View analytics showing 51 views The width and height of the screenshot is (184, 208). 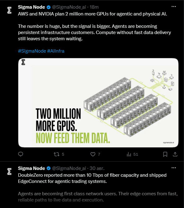click(132, 154)
